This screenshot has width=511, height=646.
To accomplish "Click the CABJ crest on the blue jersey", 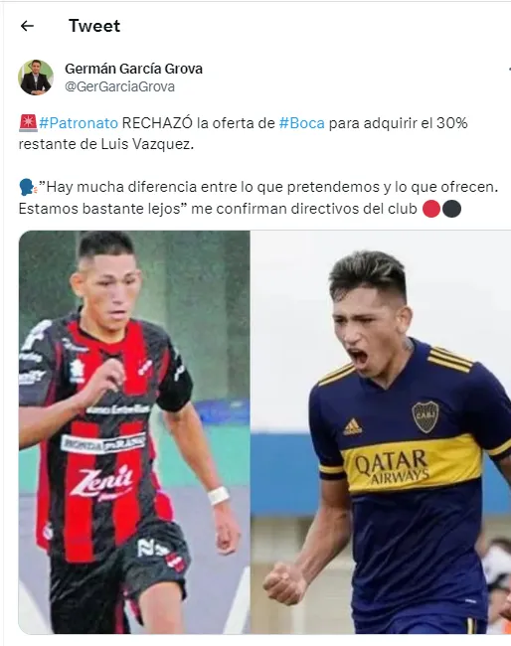I will (x=426, y=416).
